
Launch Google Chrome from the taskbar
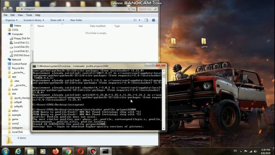tap(68, 151)
